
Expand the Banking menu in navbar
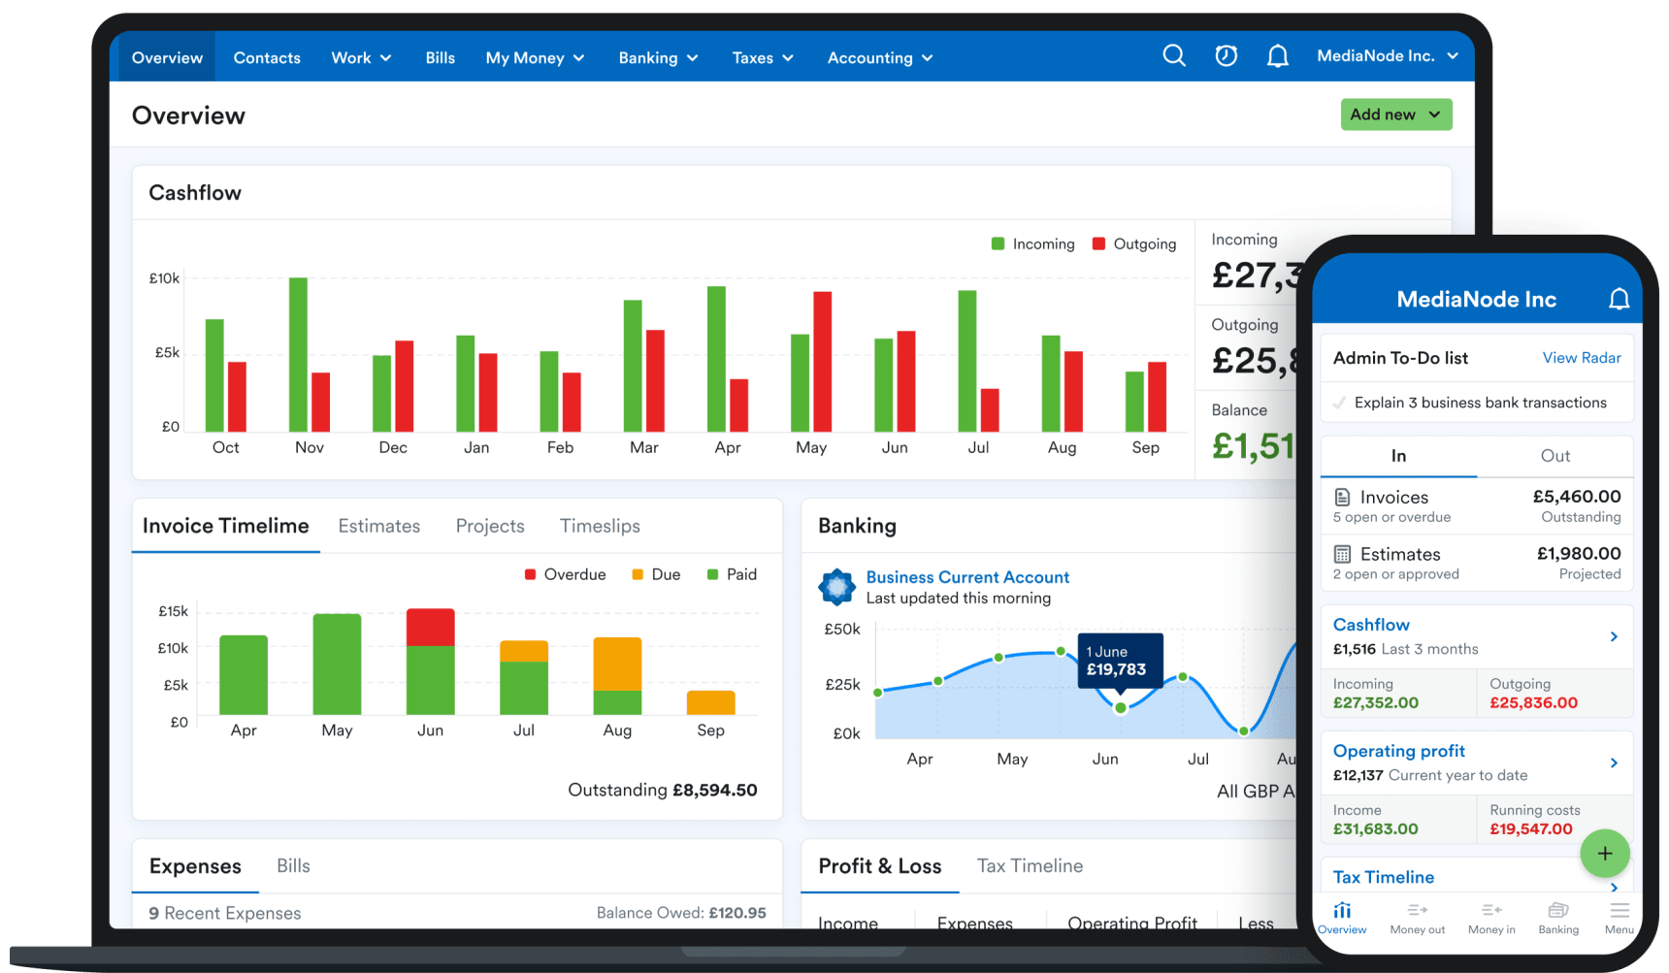(658, 58)
